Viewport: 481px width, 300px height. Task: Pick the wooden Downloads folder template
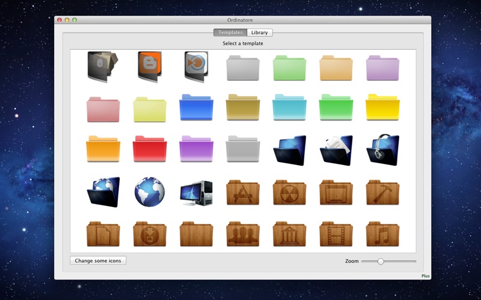click(150, 234)
